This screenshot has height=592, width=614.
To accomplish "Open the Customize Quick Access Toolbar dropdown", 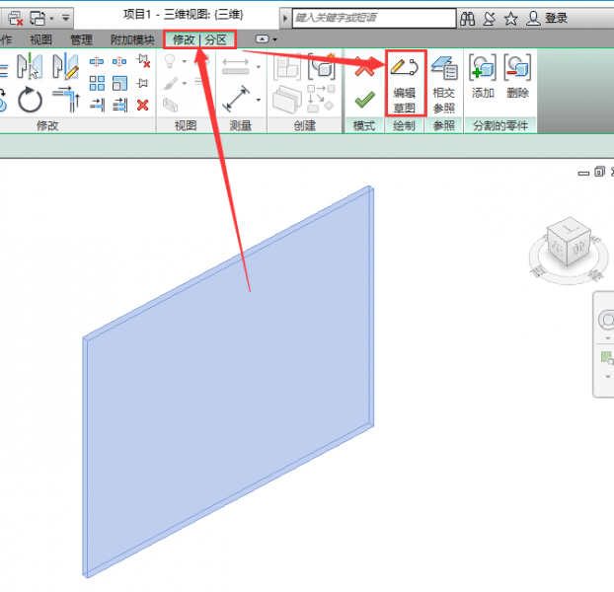I will 65,18.
